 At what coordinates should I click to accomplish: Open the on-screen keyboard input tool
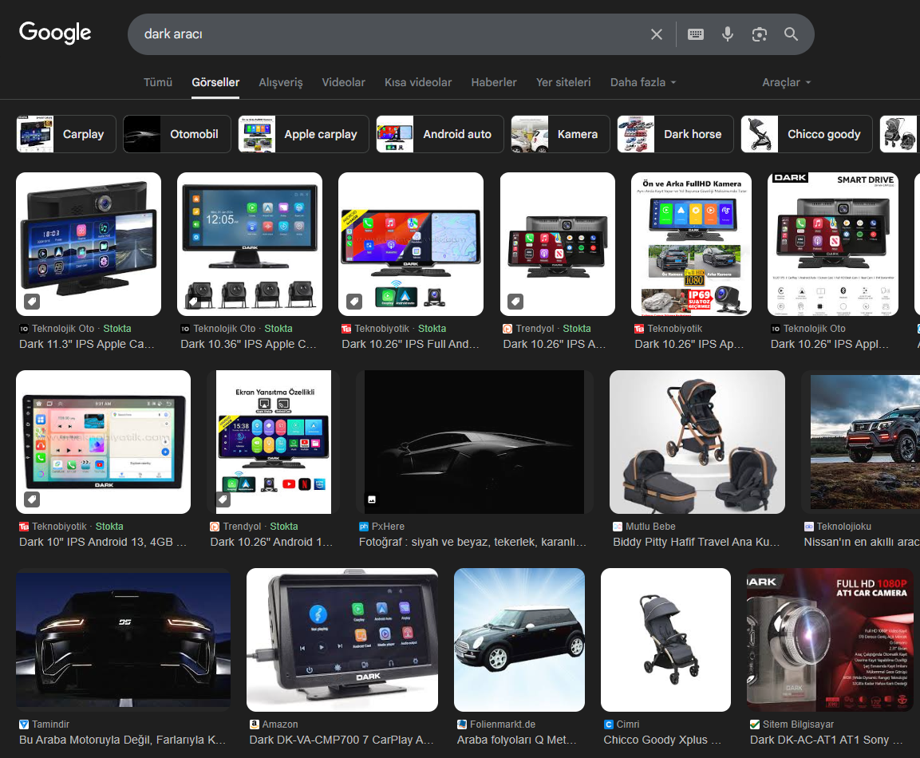pos(696,34)
